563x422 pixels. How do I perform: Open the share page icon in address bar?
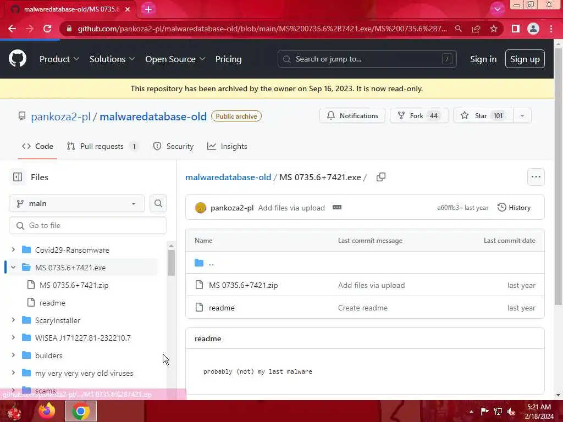(x=476, y=29)
